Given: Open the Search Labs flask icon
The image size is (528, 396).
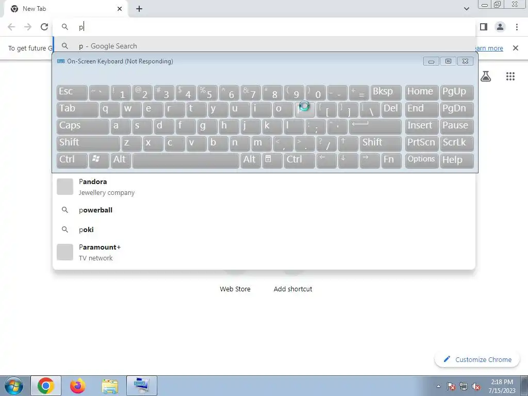Looking at the screenshot, I should (485, 76).
